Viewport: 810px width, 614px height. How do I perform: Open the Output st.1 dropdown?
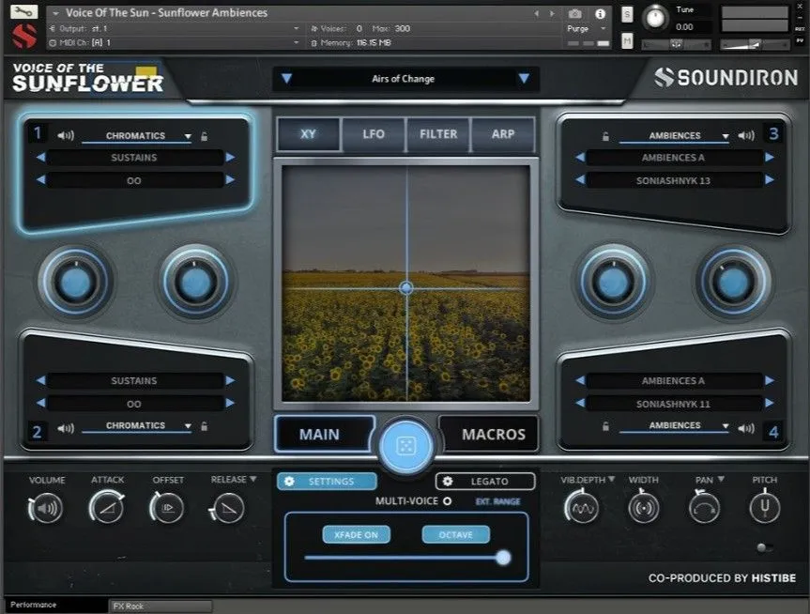click(174, 28)
